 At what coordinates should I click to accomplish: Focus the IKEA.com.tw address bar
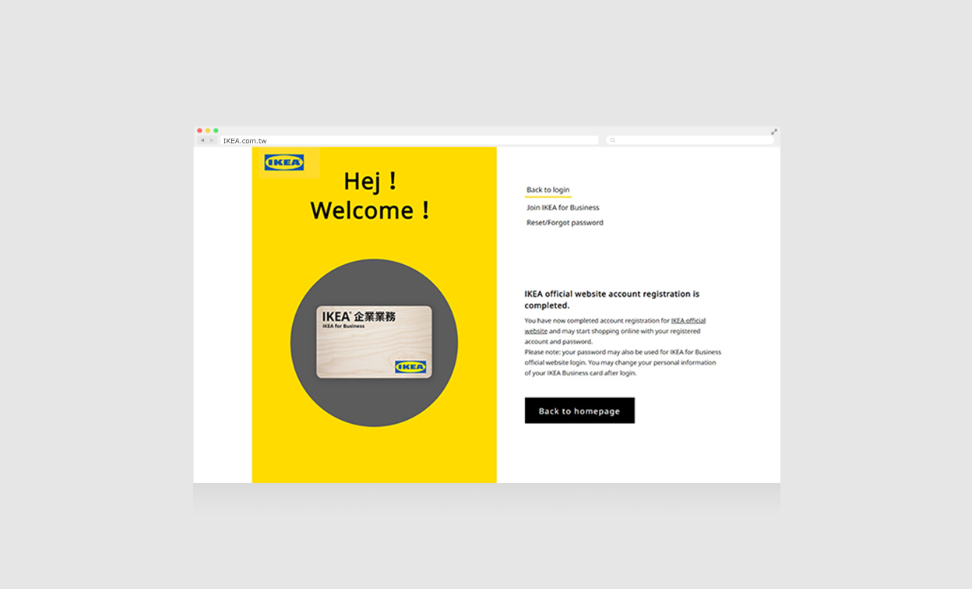pos(409,140)
